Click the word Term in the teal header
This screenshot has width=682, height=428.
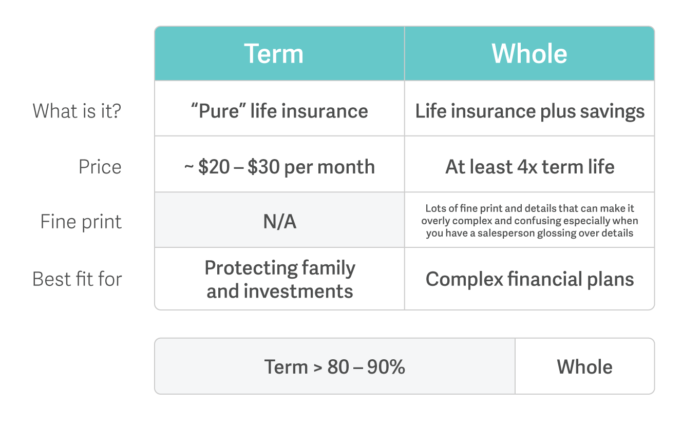tap(273, 54)
